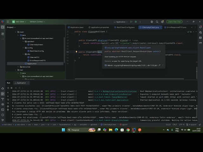Open the AI assistant swirl icon
This screenshot has width=203, height=152.
coord(152,22)
